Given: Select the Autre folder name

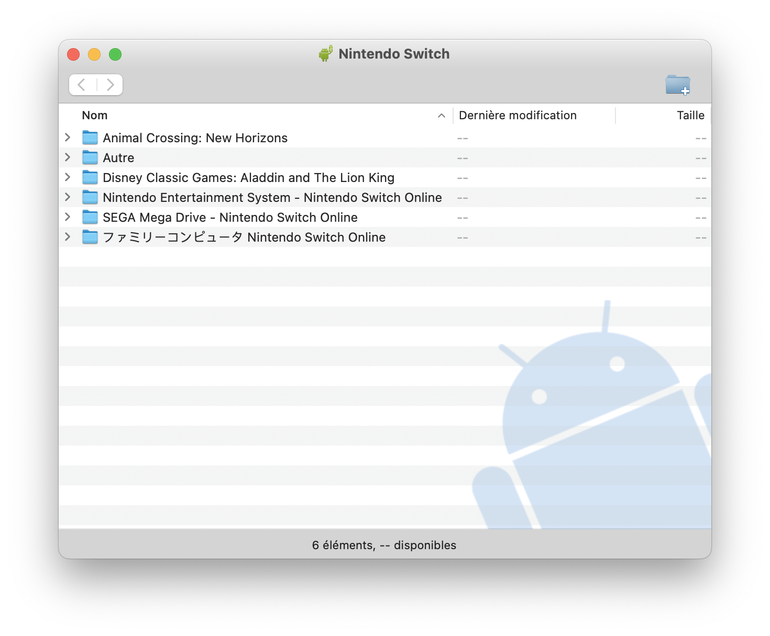Looking at the screenshot, I should (118, 158).
